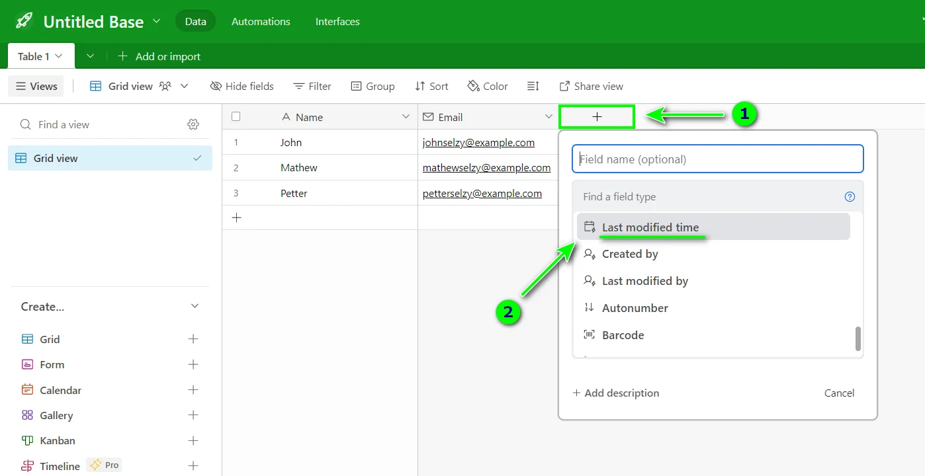Click the view settings gear icon

(193, 124)
